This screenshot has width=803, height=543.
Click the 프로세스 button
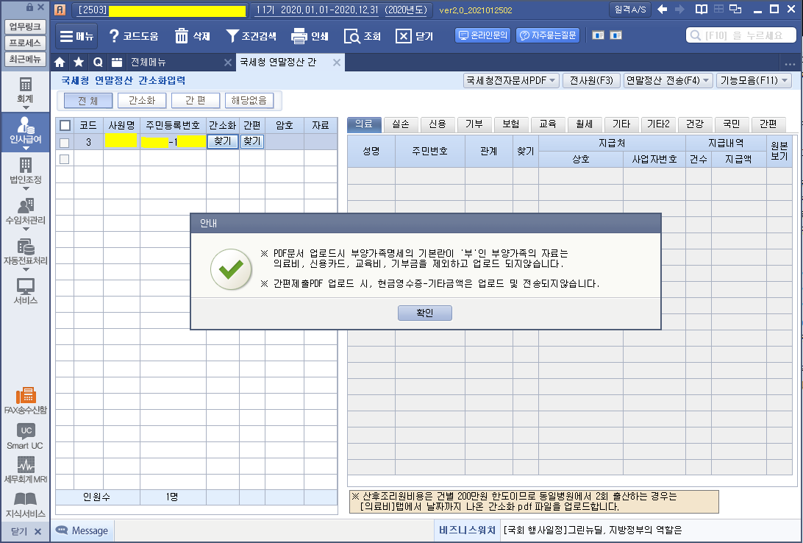(x=25, y=43)
